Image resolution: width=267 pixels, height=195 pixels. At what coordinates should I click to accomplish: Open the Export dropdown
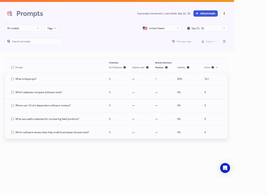pyautogui.click(x=209, y=41)
